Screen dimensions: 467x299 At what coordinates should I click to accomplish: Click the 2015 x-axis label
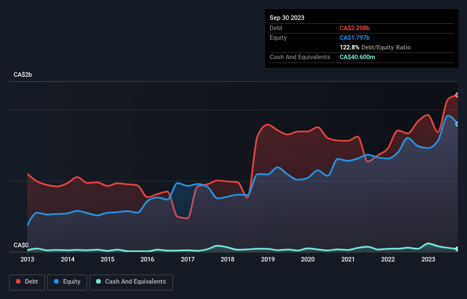point(108,259)
